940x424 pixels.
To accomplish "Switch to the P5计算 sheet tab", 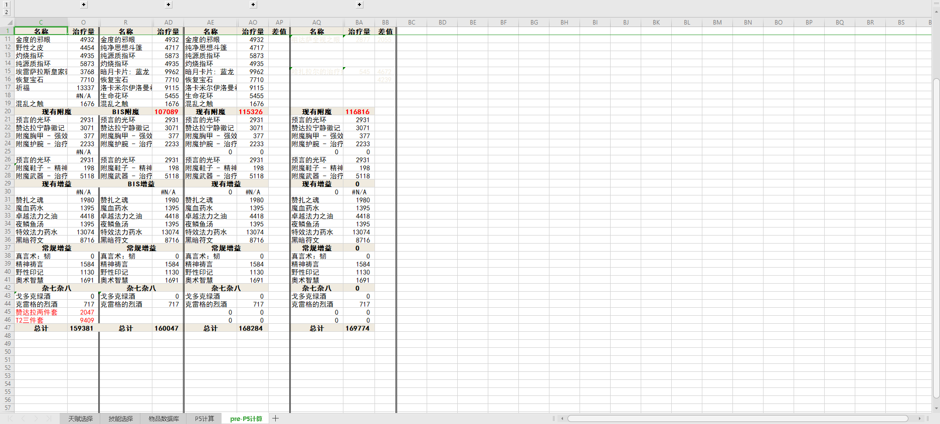I will (204, 418).
